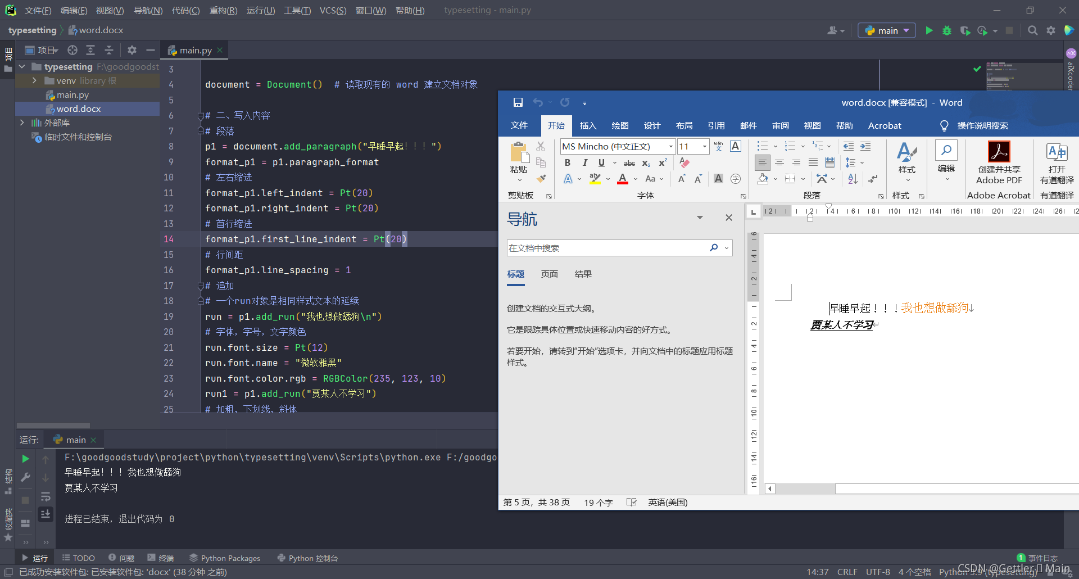Apply yellow text highlight color in Word
This screenshot has width=1079, height=579.
click(595, 179)
